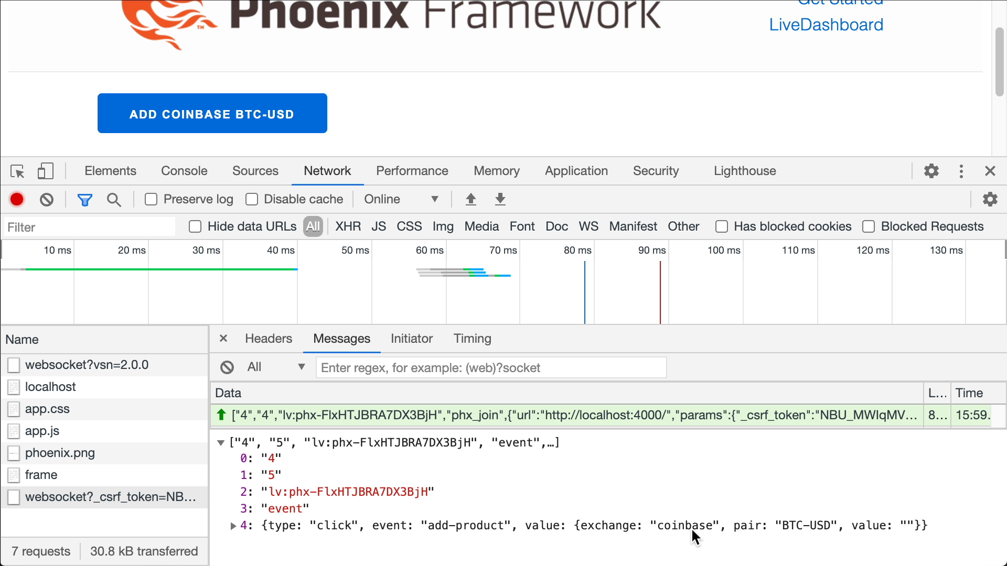
Task: Open the Performance tab
Action: 412,171
